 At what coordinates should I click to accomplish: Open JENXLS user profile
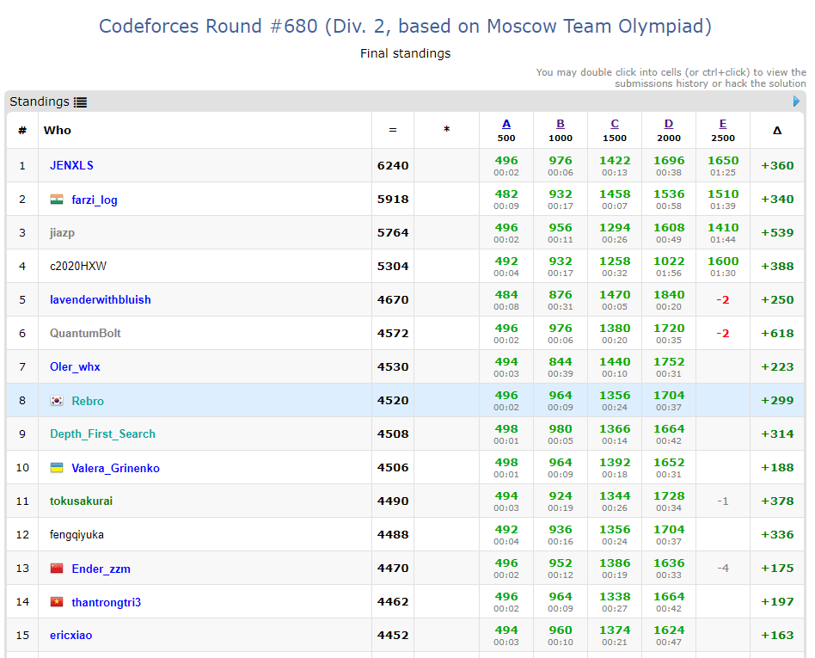tap(71, 165)
